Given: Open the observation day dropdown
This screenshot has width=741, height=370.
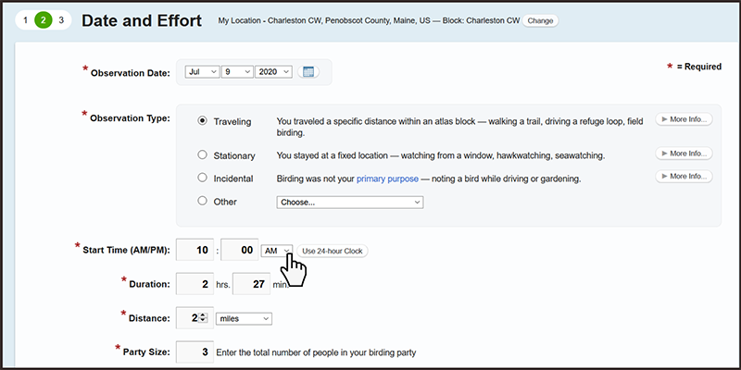Looking at the screenshot, I should (237, 72).
